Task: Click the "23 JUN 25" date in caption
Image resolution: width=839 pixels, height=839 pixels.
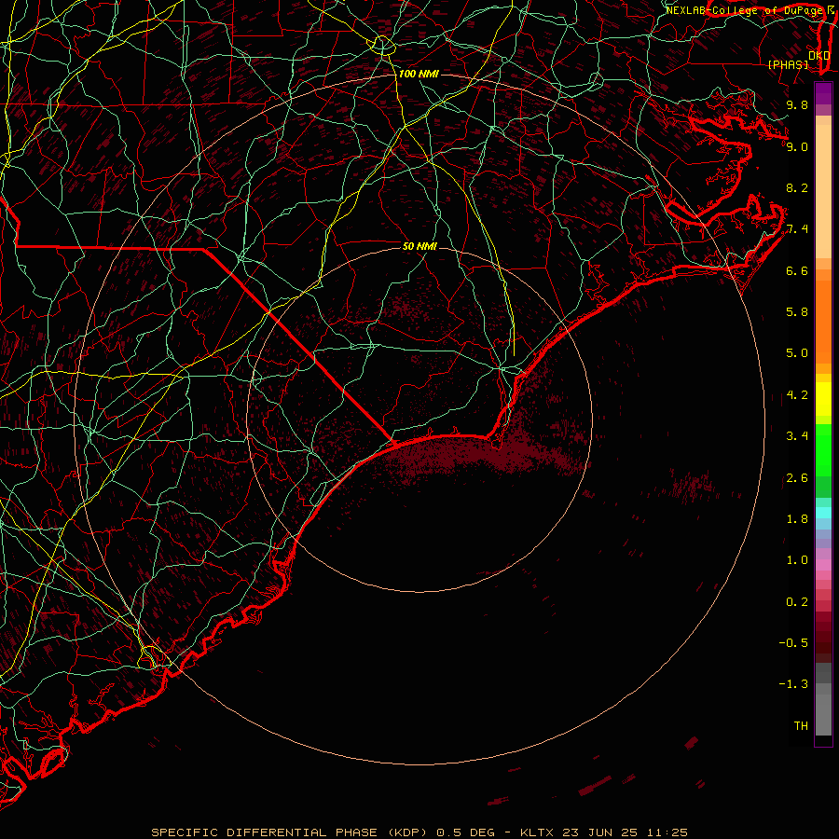Action: 599,832
